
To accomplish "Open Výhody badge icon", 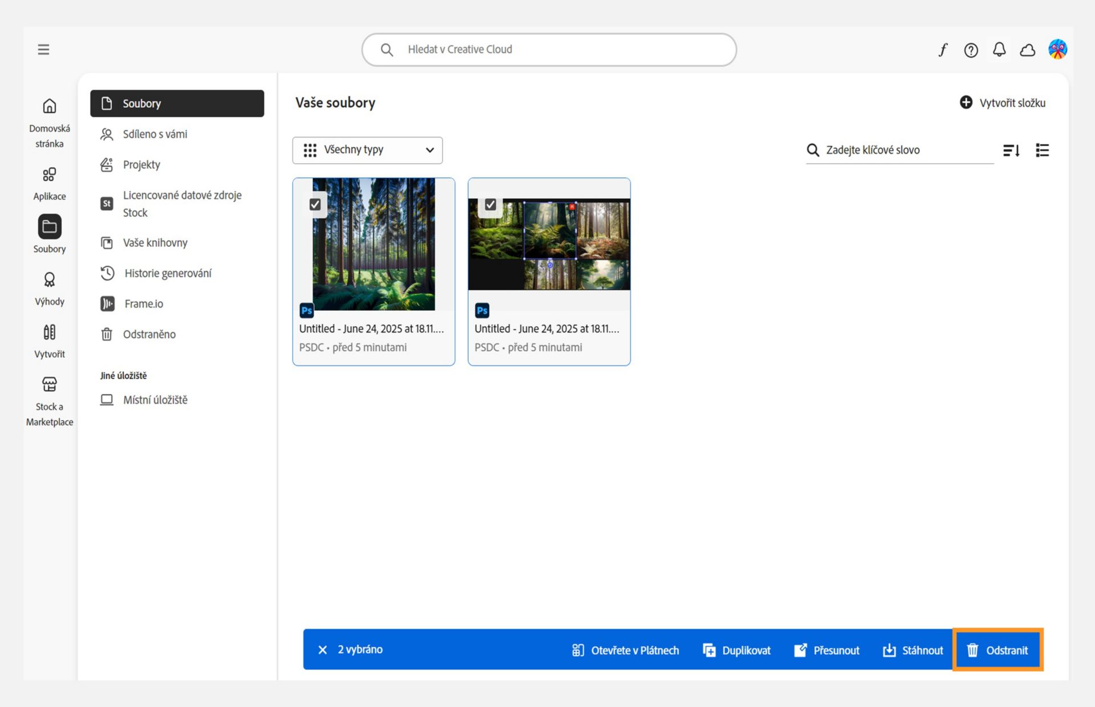I will coord(50,279).
